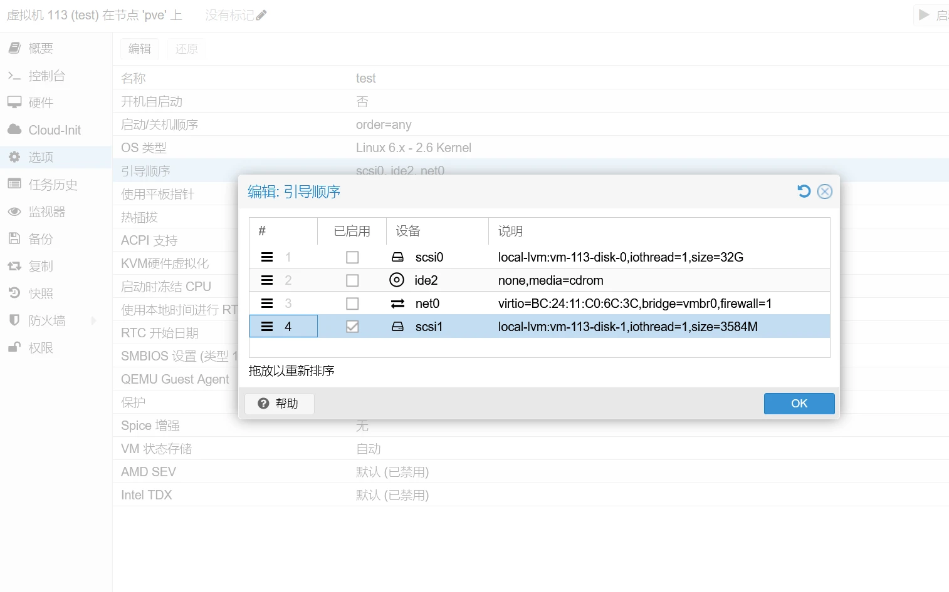
Task: Uncheck the scsi1 boot device checkbox
Action: 352,327
